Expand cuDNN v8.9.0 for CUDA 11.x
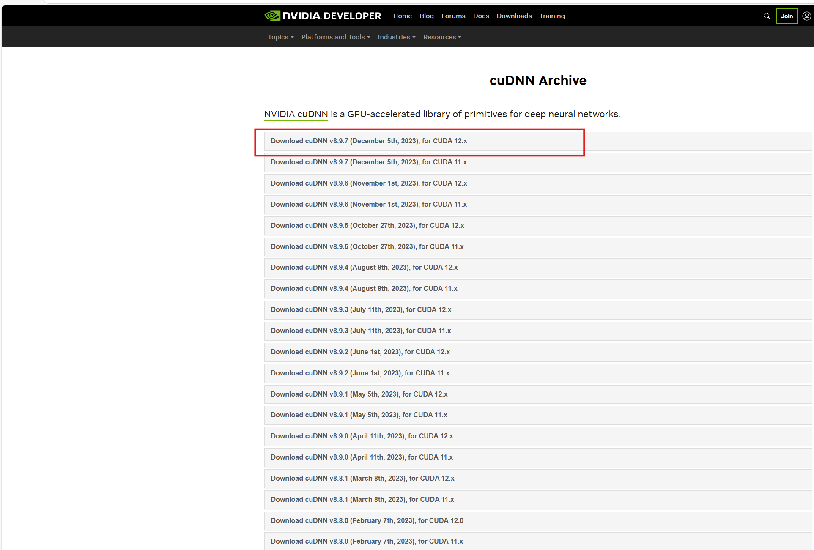The image size is (814, 550). pyautogui.click(x=538, y=457)
